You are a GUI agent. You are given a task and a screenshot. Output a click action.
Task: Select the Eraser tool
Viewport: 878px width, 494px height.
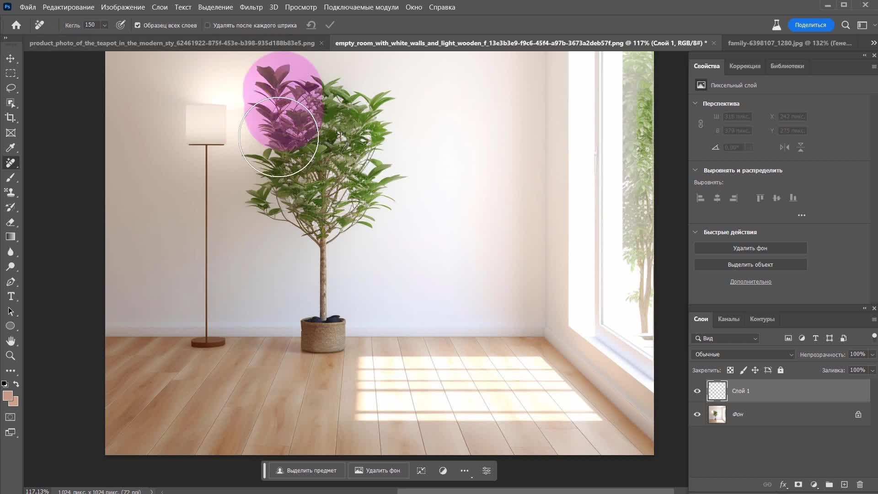click(11, 222)
